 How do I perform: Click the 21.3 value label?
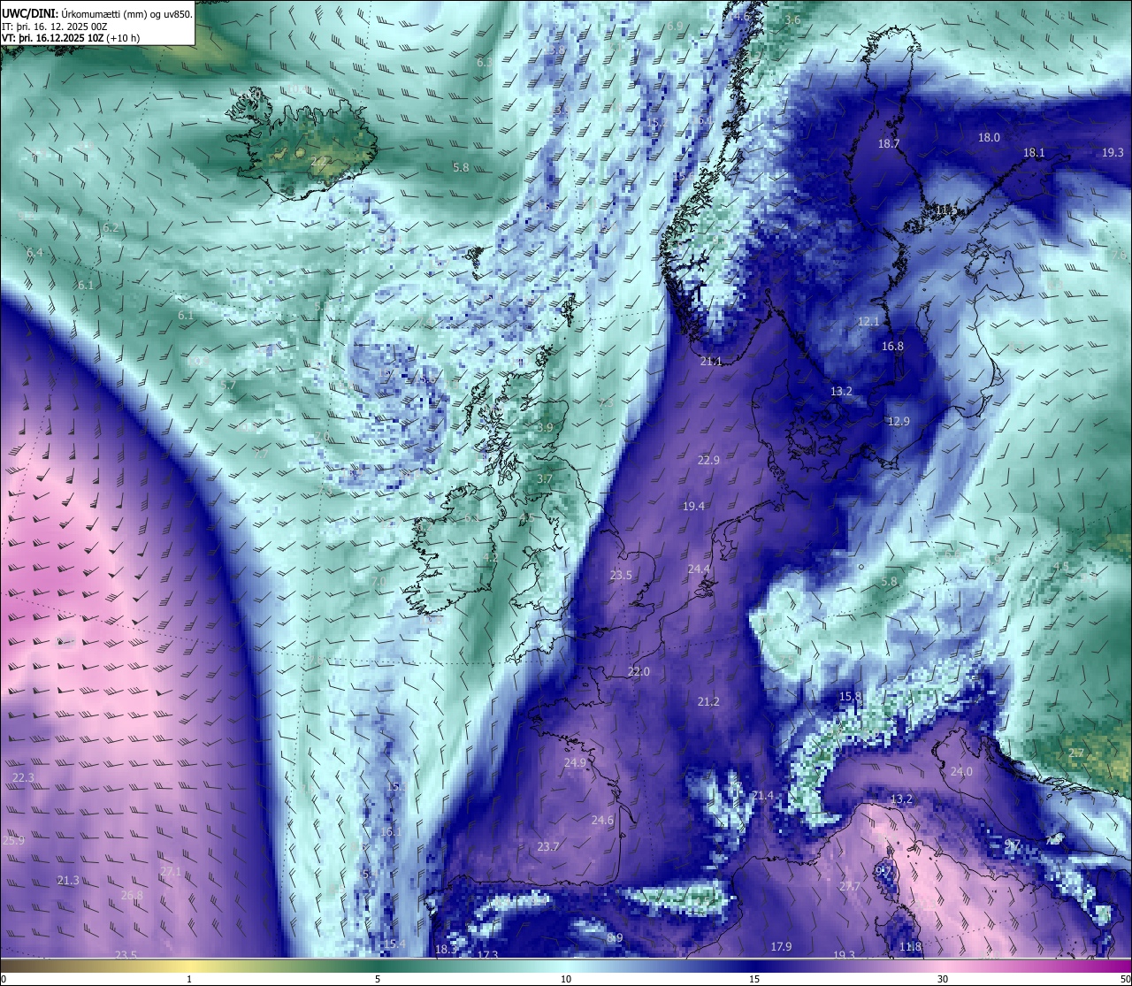pyautogui.click(x=68, y=880)
